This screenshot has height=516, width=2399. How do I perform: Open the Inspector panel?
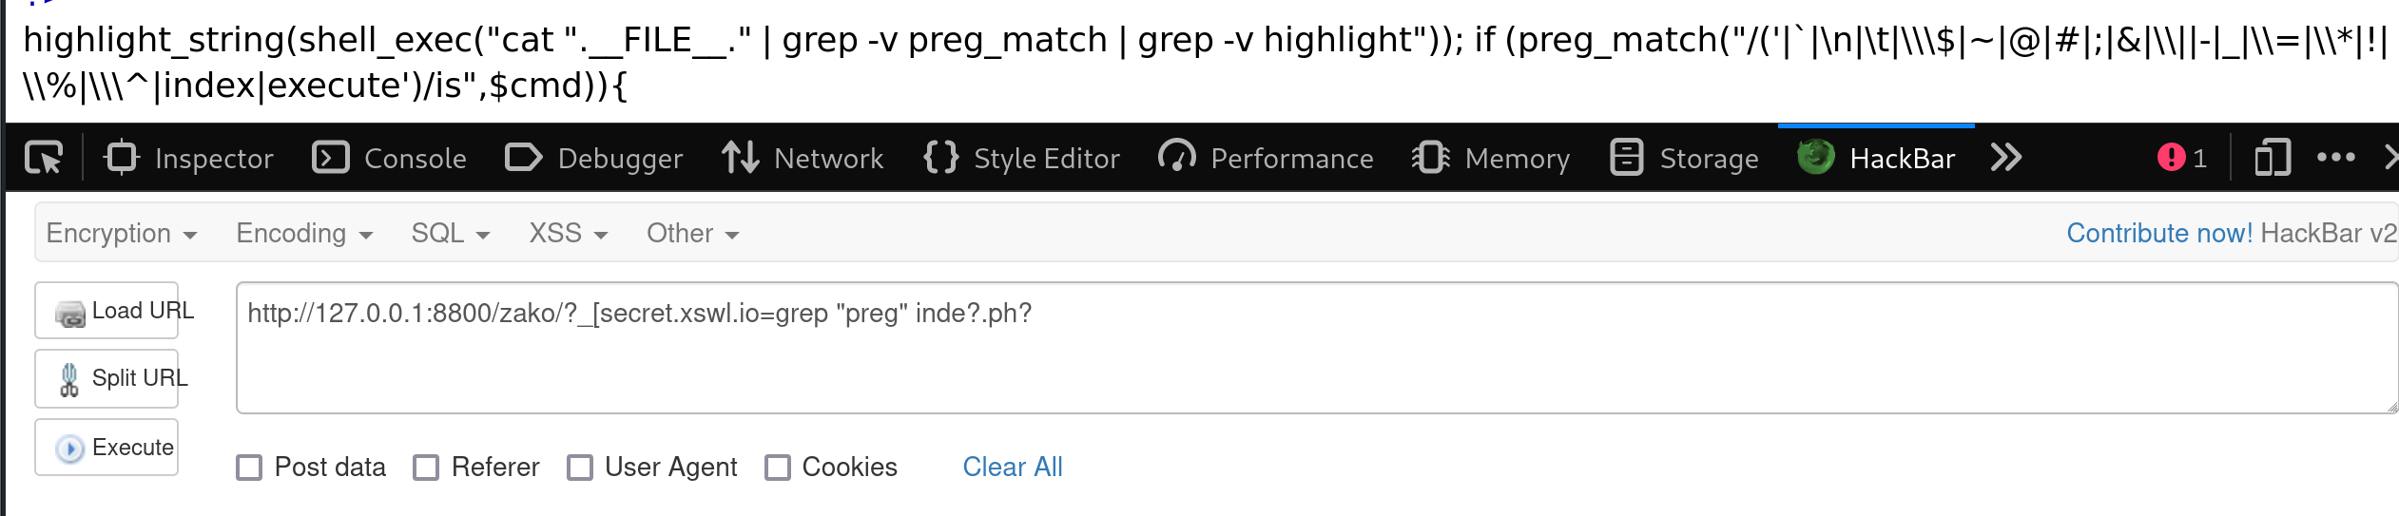coord(189,158)
